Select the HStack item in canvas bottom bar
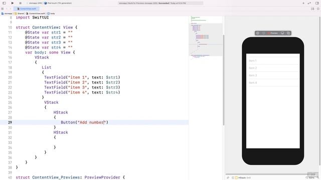Image resolution: width=321 pixels, height=180 pixels. tap(243, 178)
